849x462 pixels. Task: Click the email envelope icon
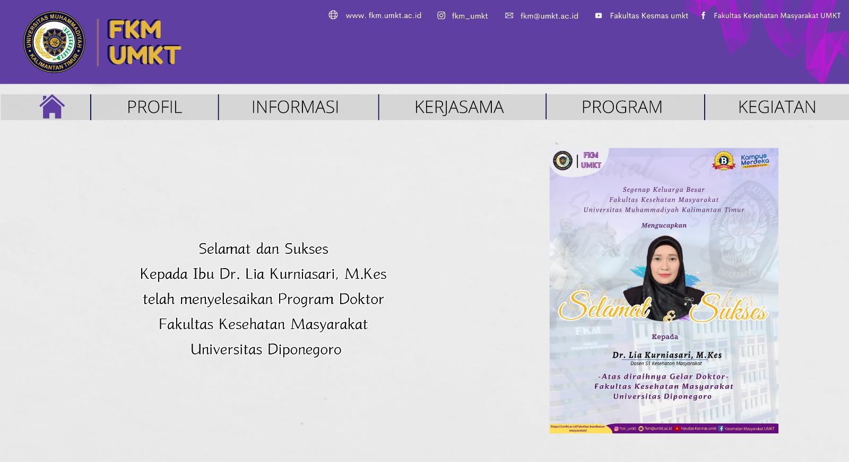(509, 15)
